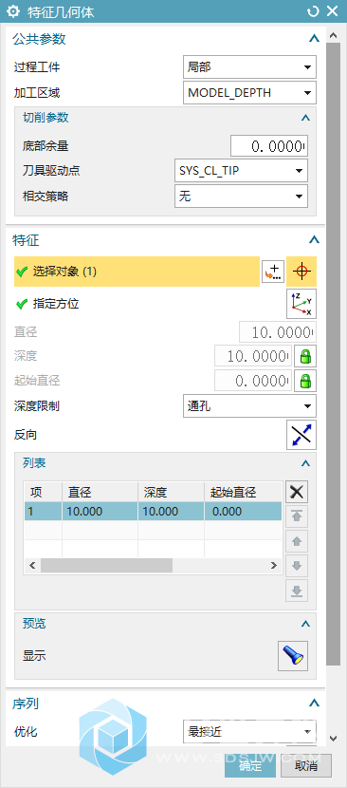This screenshot has height=788, width=347.
Task: Collapse the 列表 subsection
Action: pos(305,463)
